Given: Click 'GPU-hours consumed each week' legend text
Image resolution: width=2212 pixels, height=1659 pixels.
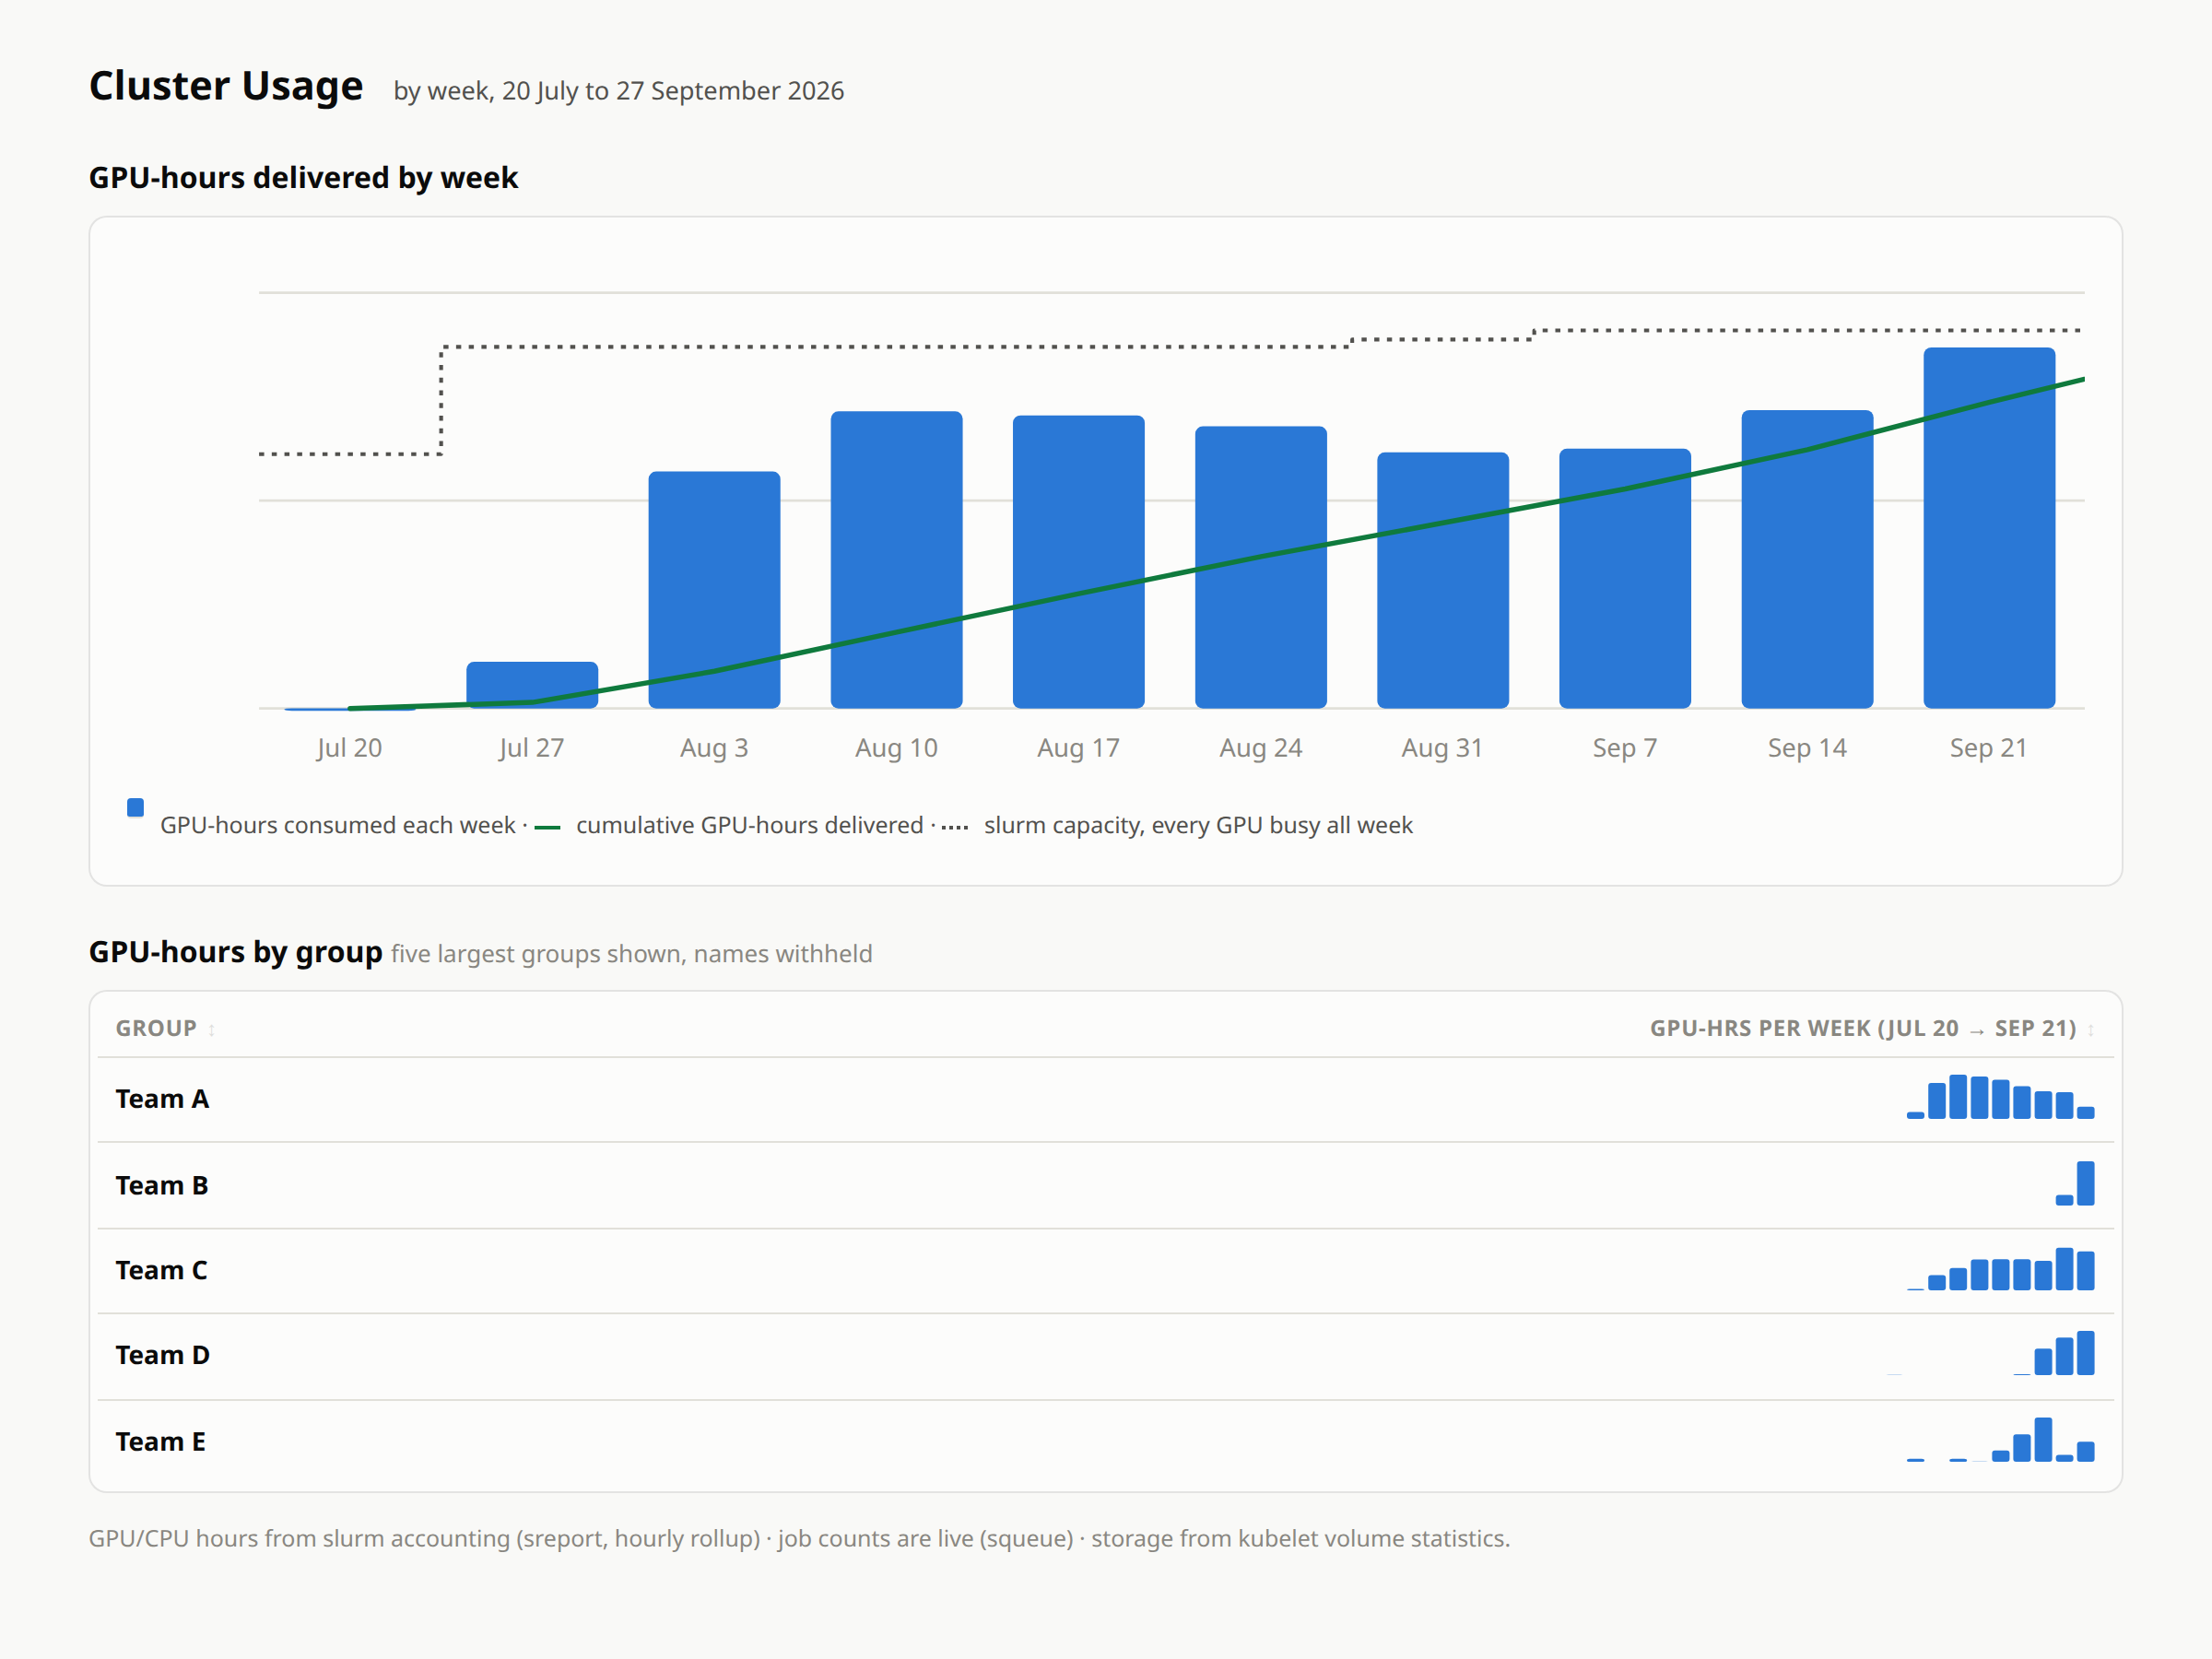Looking at the screenshot, I should pyautogui.click(x=337, y=825).
